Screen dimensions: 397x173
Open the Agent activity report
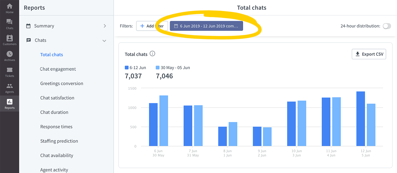[54, 170]
